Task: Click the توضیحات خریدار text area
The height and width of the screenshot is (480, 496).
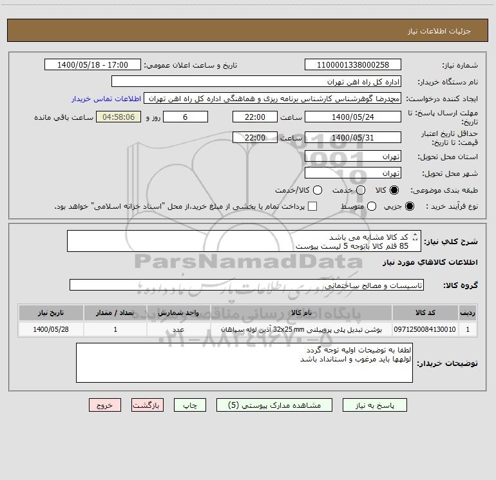Action: coord(244,363)
